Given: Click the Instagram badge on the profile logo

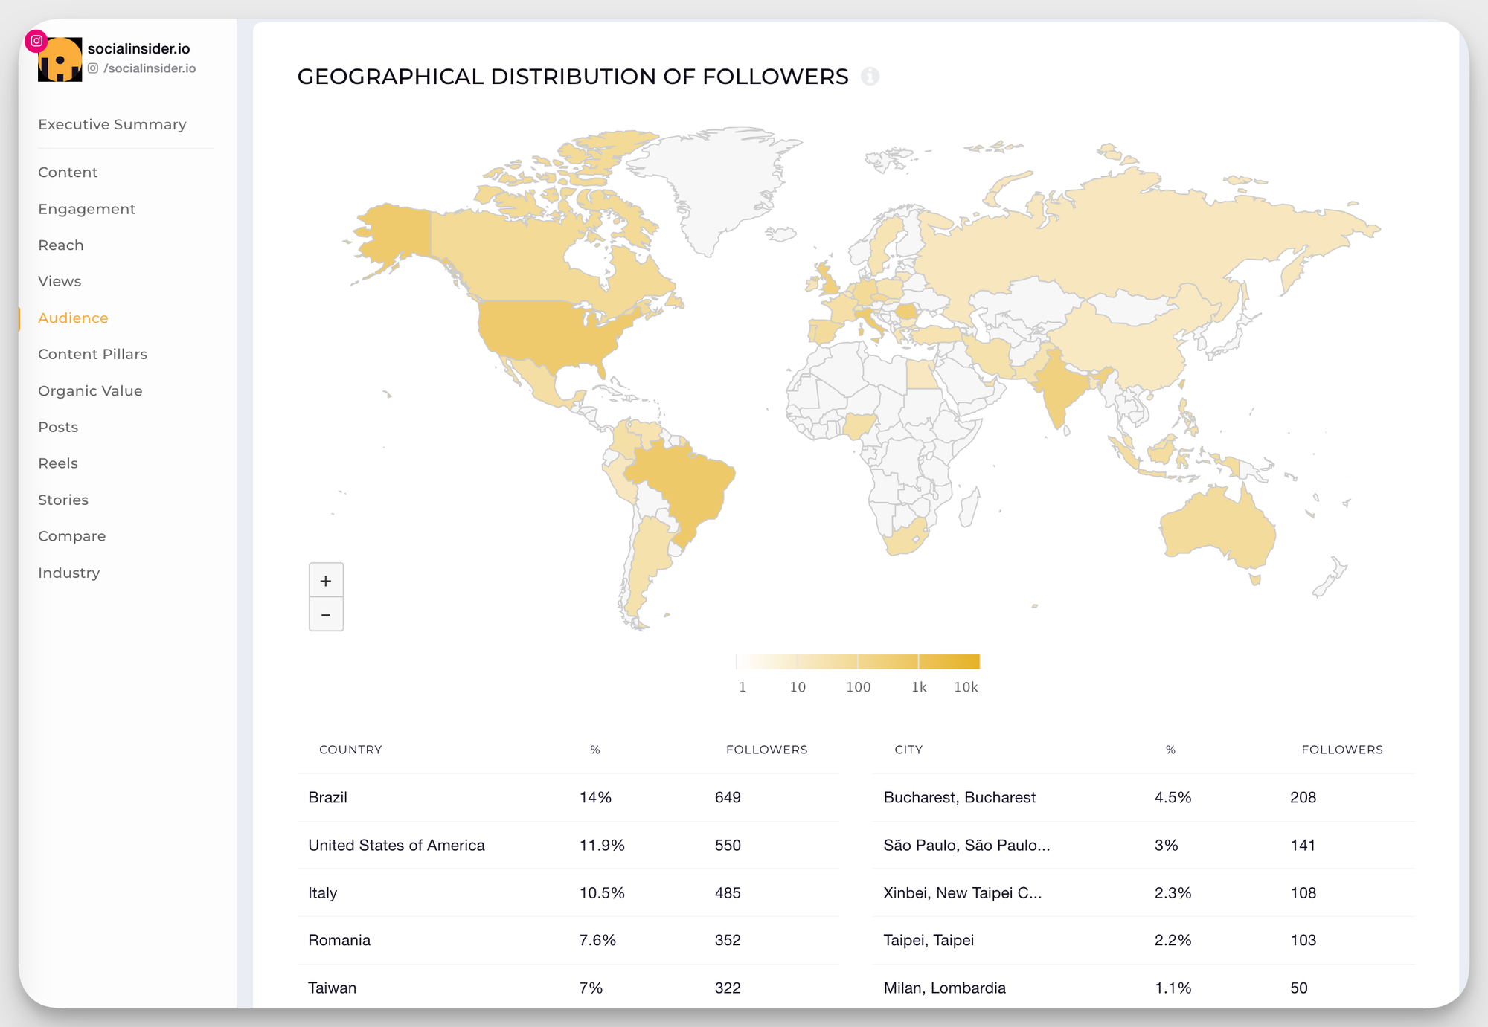Looking at the screenshot, I should point(35,41).
